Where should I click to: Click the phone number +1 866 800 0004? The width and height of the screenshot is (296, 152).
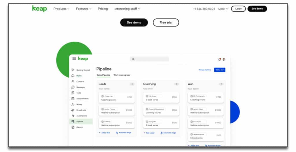coord(204,9)
